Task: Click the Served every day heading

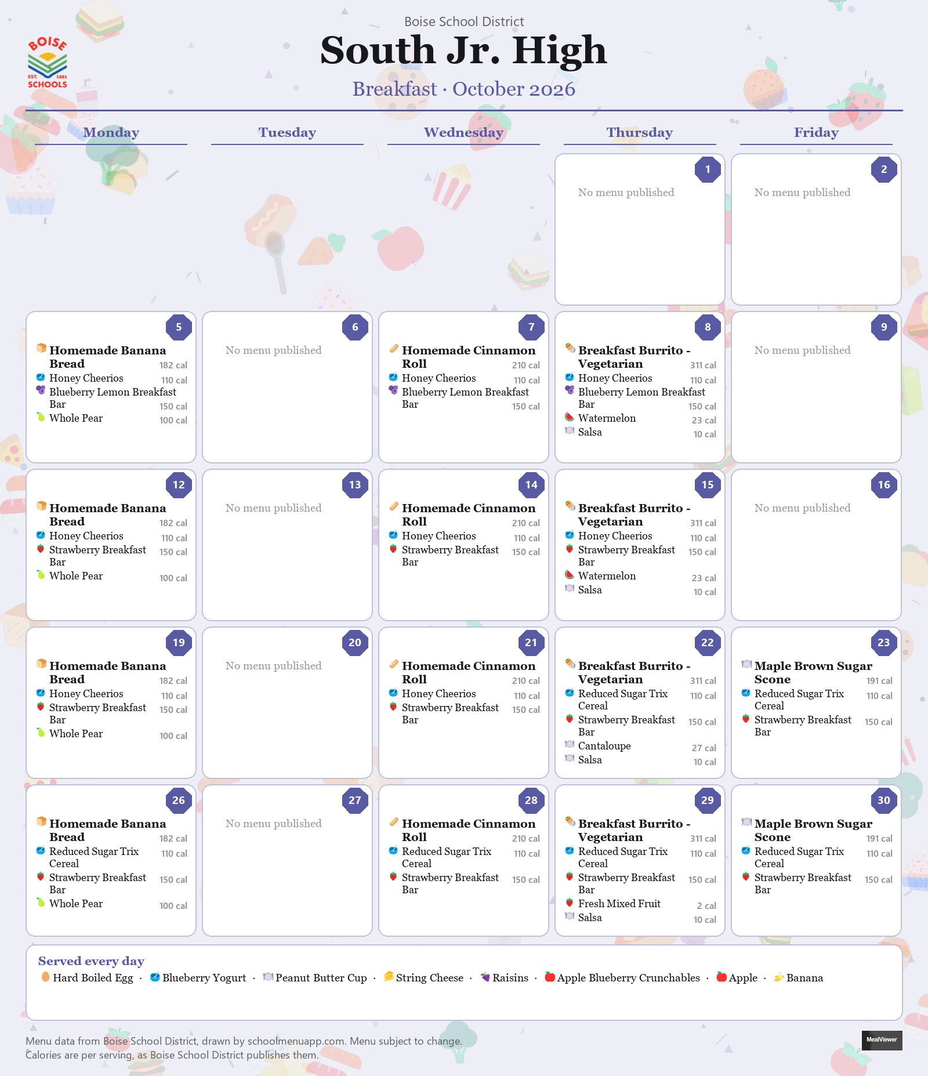Action: tap(91, 961)
